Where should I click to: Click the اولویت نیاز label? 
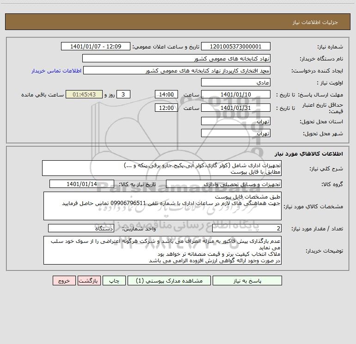[x=330, y=83]
